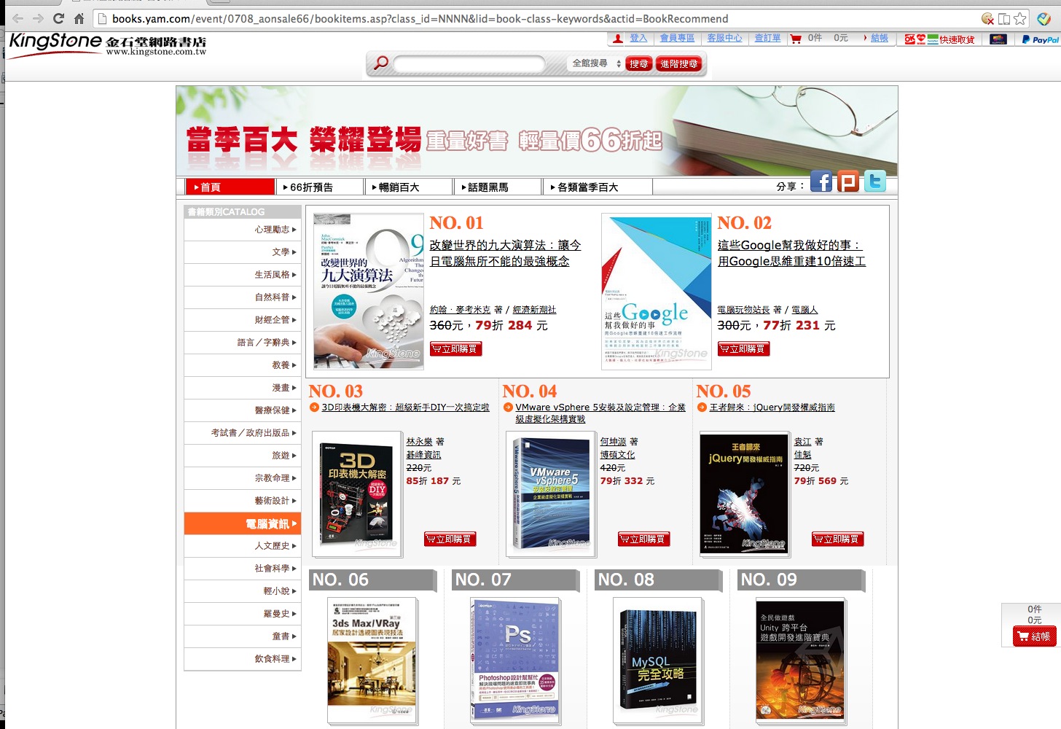Click publisher link 博碩文化
This screenshot has height=729, width=1061.
pyautogui.click(x=617, y=455)
